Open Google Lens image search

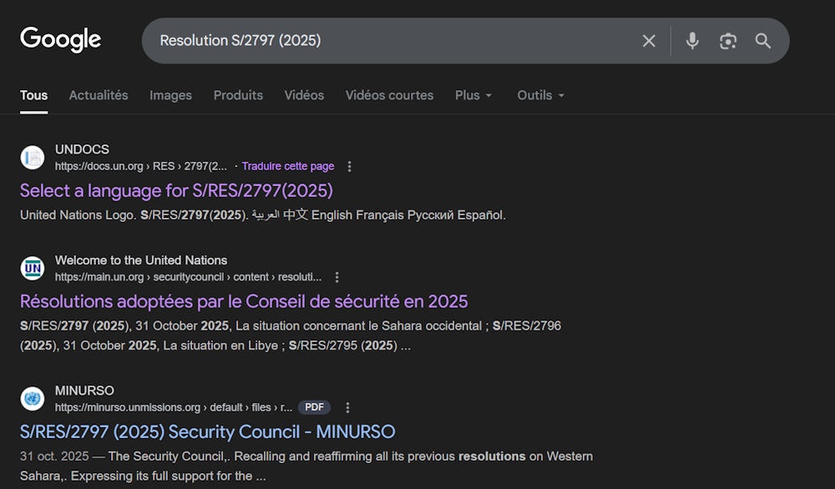pos(728,41)
